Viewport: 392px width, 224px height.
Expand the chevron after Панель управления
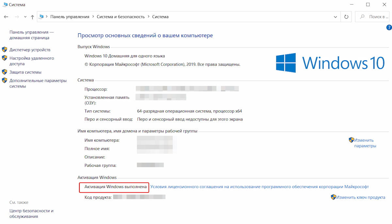click(x=93, y=17)
